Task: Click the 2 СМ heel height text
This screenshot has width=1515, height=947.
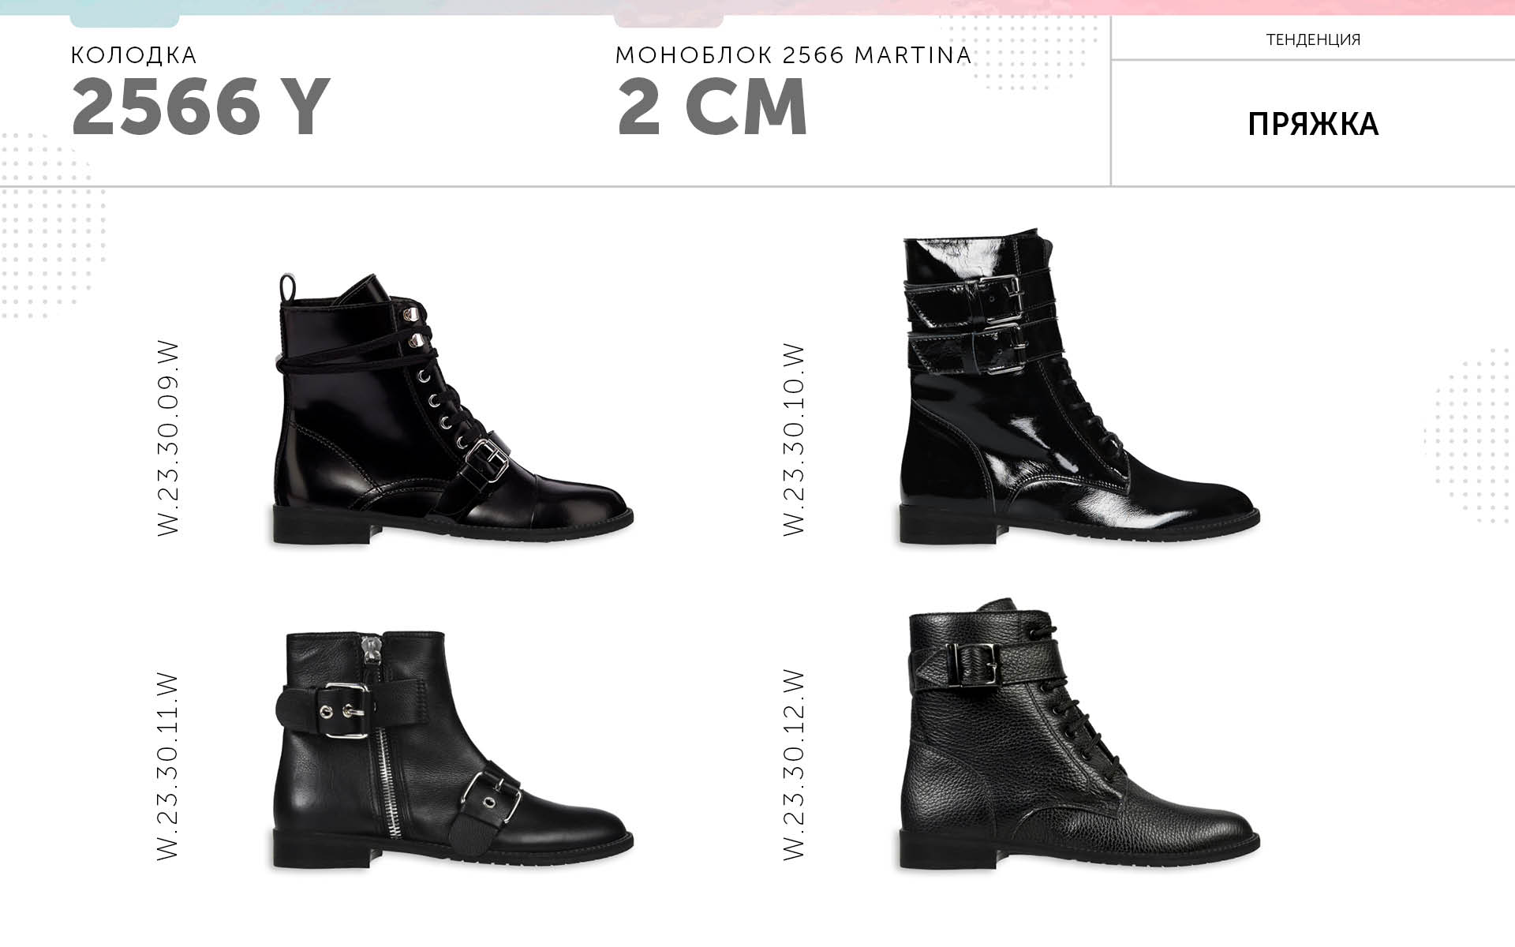Action: pyautogui.click(x=712, y=107)
